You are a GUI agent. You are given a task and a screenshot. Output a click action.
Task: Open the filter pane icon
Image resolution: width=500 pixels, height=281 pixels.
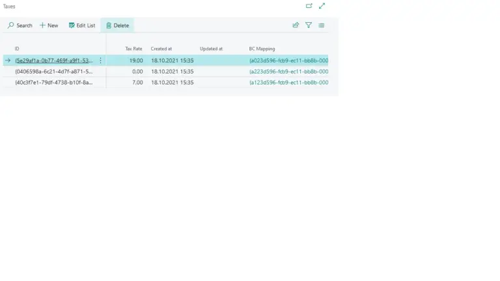tap(309, 25)
